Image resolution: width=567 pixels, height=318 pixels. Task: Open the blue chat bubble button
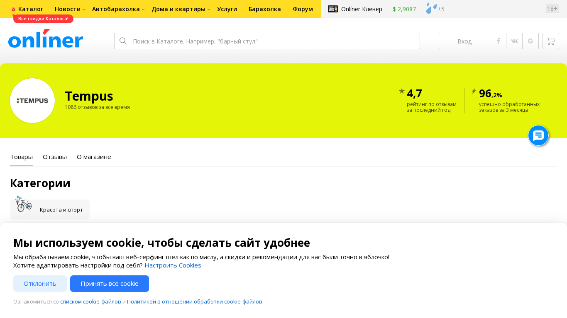click(x=538, y=135)
